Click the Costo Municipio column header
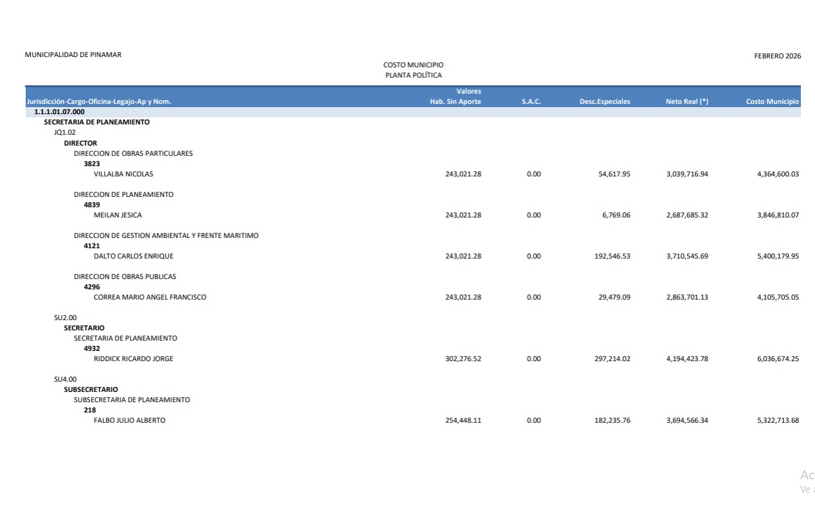815x526 pixels. tap(772, 101)
